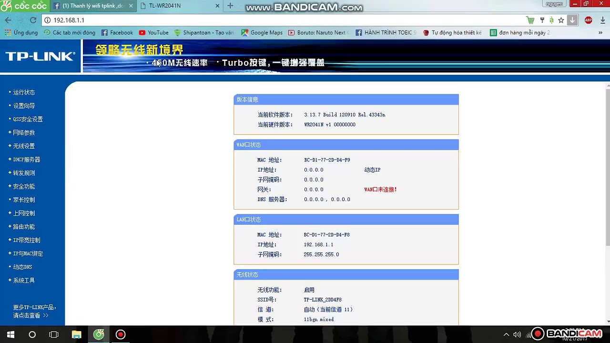The height and width of the screenshot is (343, 610).
Task: Click the volume speaker tray icon
Action: (x=517, y=334)
